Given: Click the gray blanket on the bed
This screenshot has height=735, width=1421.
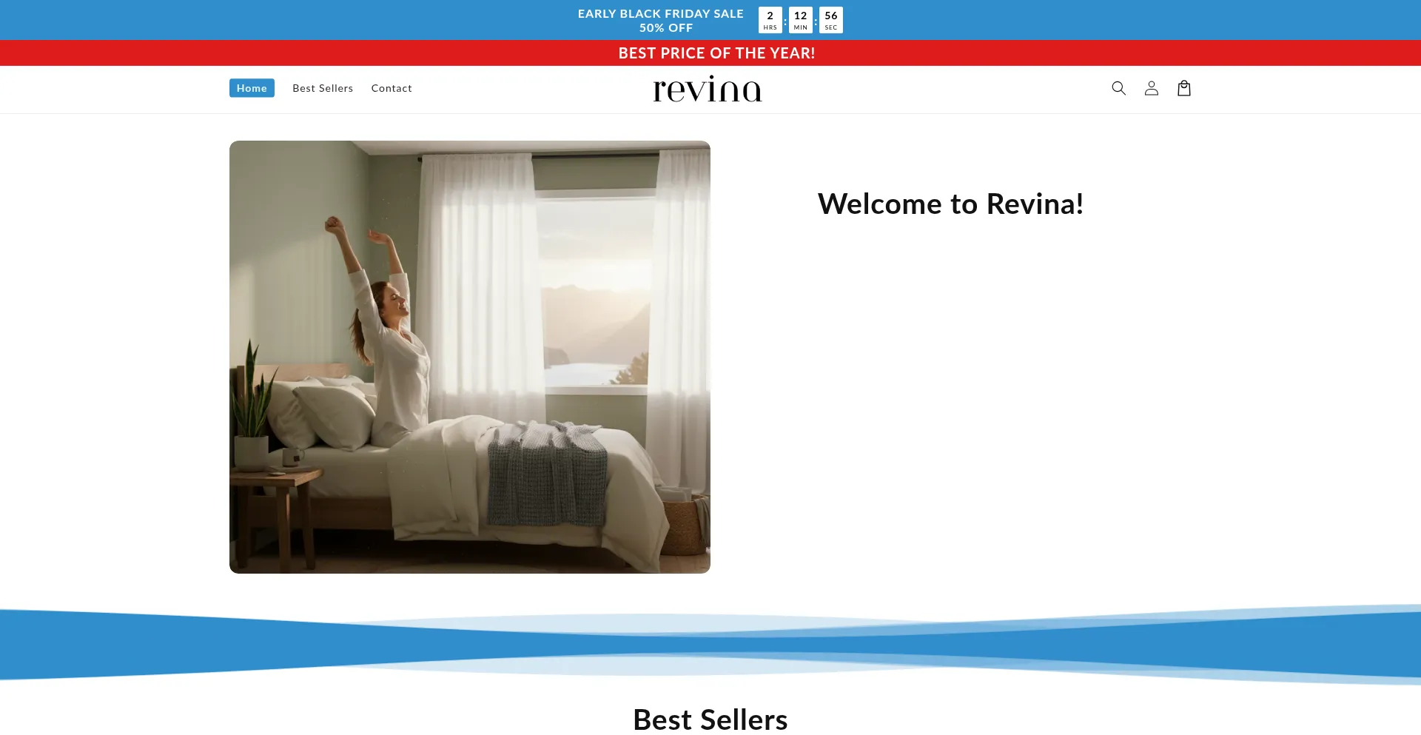Looking at the screenshot, I should click(546, 474).
